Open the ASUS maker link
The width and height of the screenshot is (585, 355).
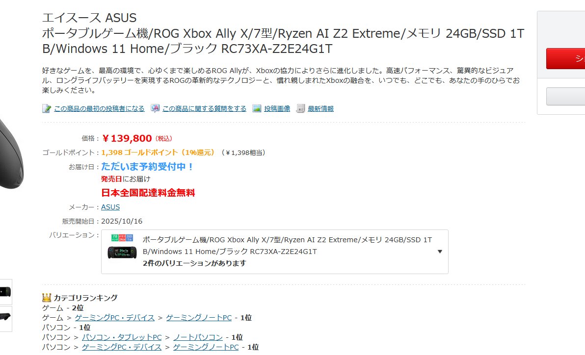110,207
